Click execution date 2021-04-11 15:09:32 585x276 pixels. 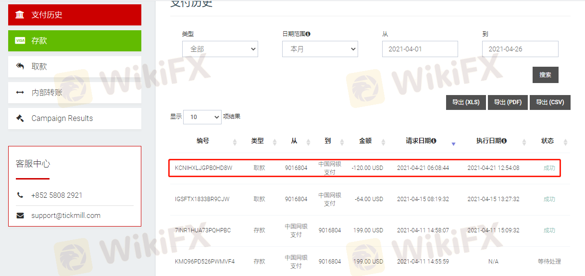click(x=493, y=230)
